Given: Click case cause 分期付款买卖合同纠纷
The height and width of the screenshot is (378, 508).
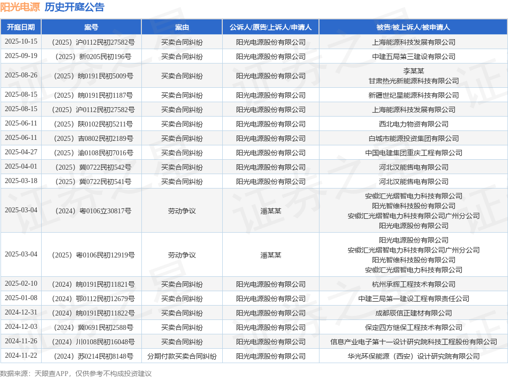Looking at the screenshot, I should click(x=182, y=356).
